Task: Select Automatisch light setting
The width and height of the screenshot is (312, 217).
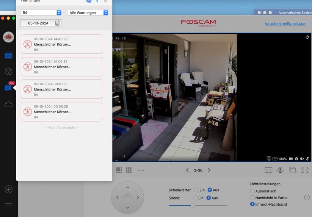Action: (x=252, y=191)
